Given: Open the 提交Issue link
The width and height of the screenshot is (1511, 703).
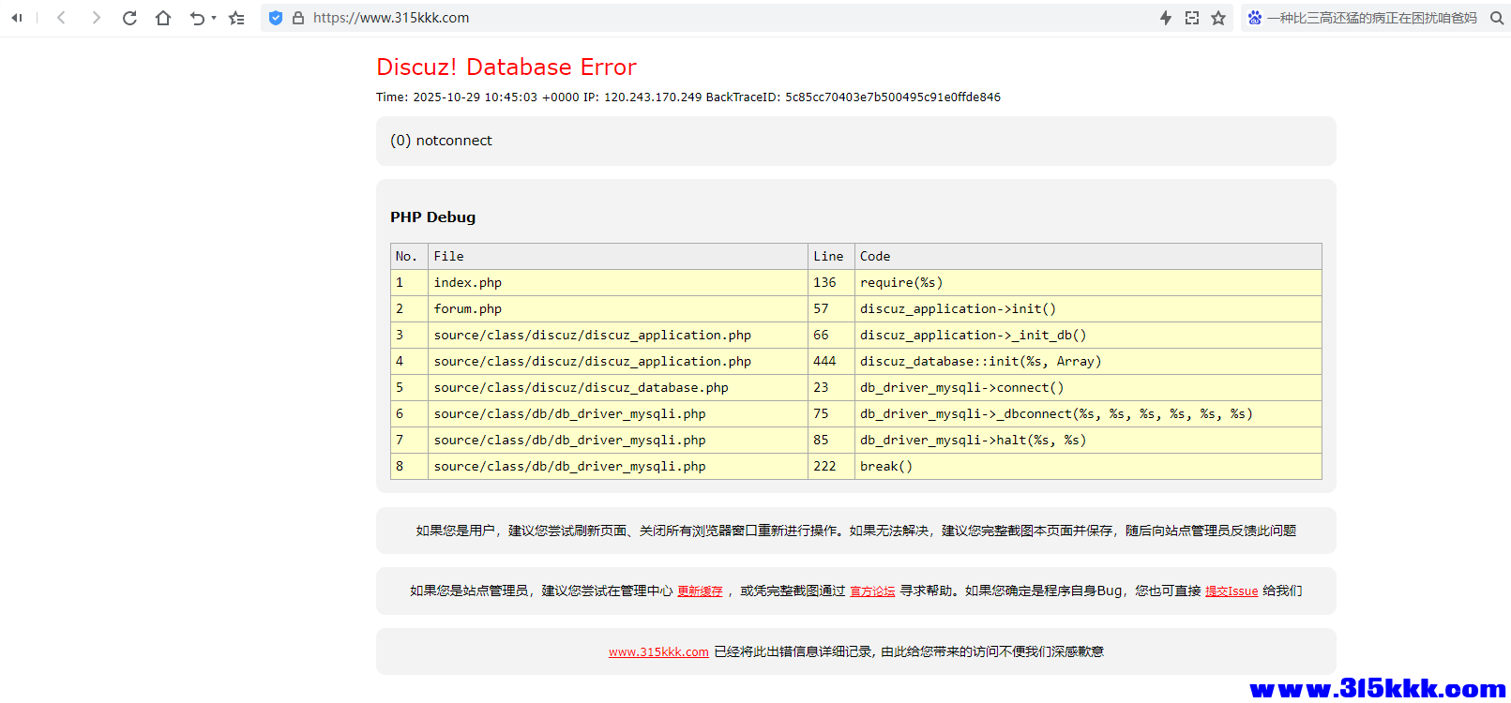Looking at the screenshot, I should click(1231, 591).
